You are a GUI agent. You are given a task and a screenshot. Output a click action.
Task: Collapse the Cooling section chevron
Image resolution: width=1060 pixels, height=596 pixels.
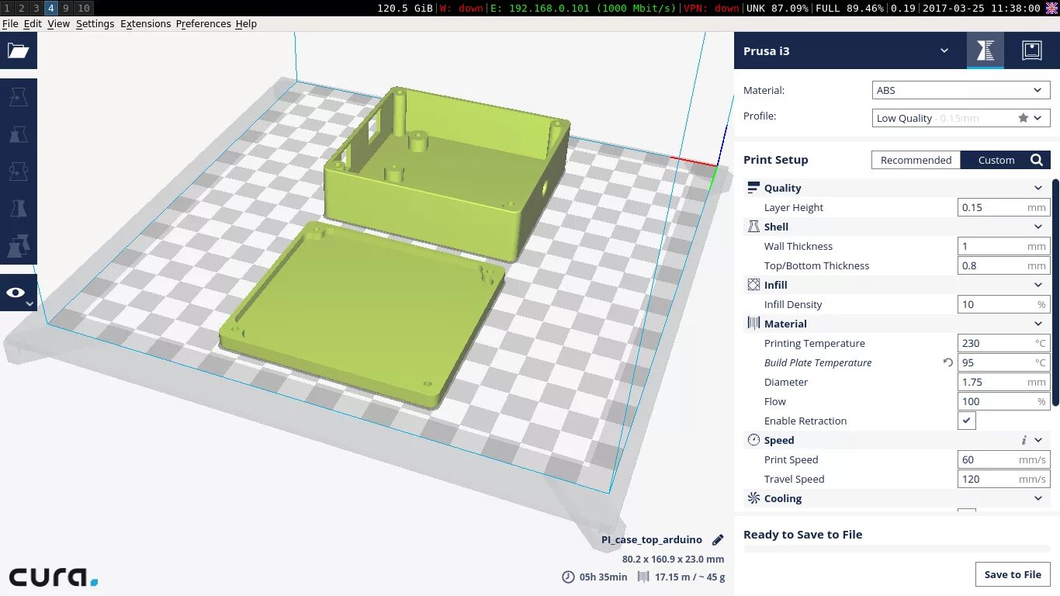click(1038, 498)
